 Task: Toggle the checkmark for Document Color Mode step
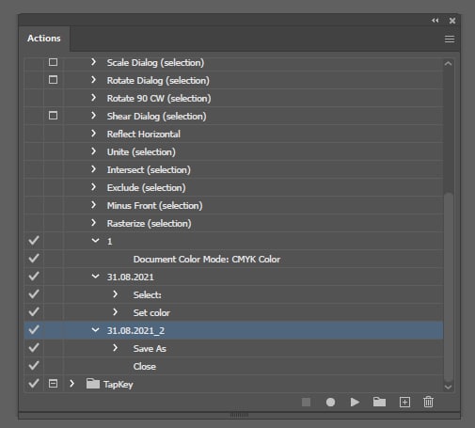(x=34, y=259)
